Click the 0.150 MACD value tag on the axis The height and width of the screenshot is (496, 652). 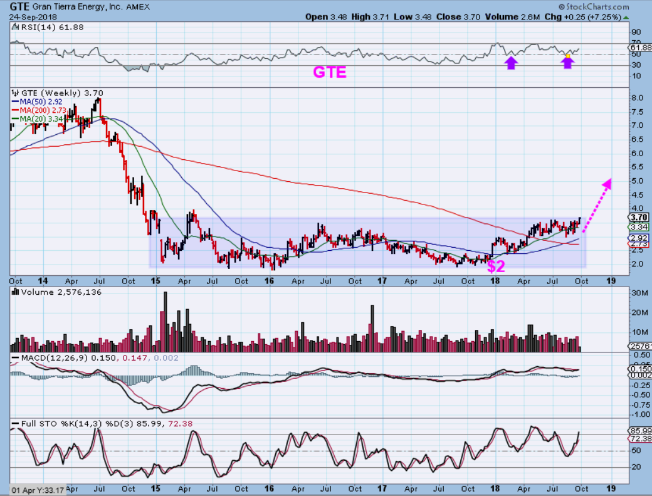pyautogui.click(x=640, y=369)
